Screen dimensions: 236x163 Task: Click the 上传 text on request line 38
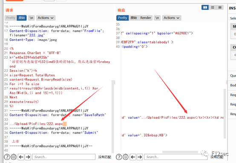pos(15,141)
